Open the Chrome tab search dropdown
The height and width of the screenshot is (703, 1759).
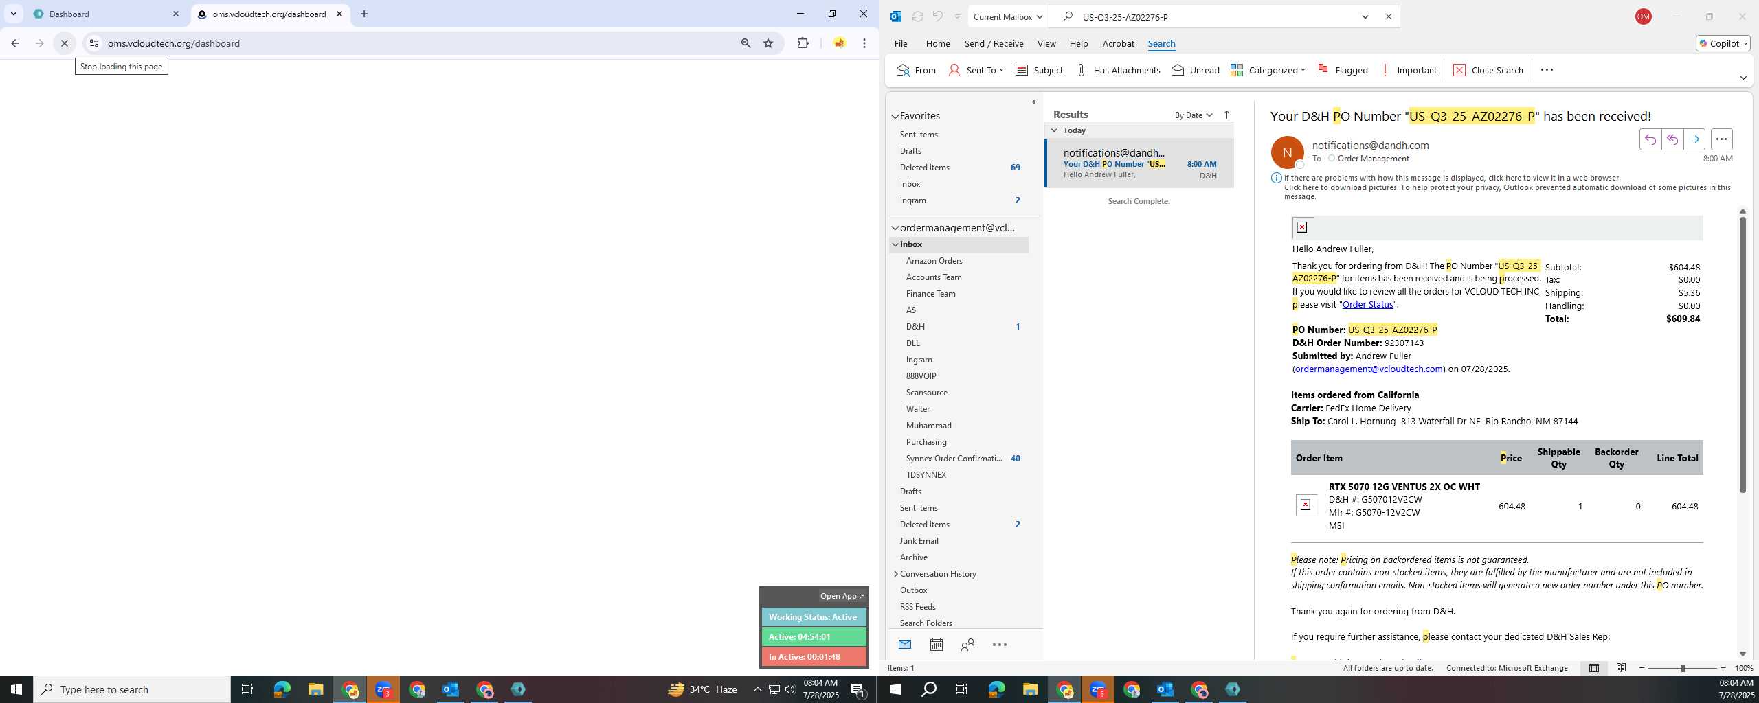(x=13, y=14)
